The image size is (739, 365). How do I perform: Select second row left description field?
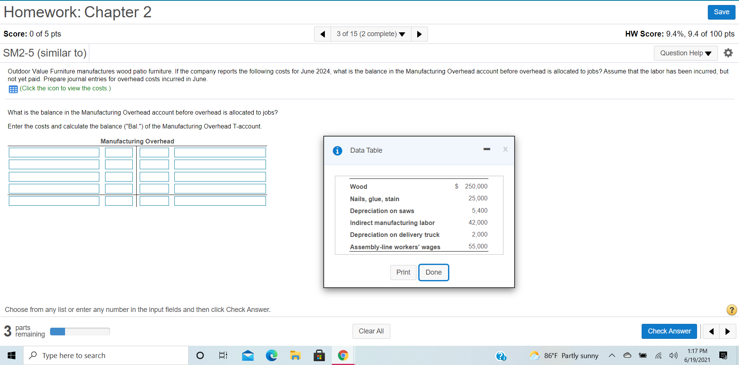coord(54,165)
